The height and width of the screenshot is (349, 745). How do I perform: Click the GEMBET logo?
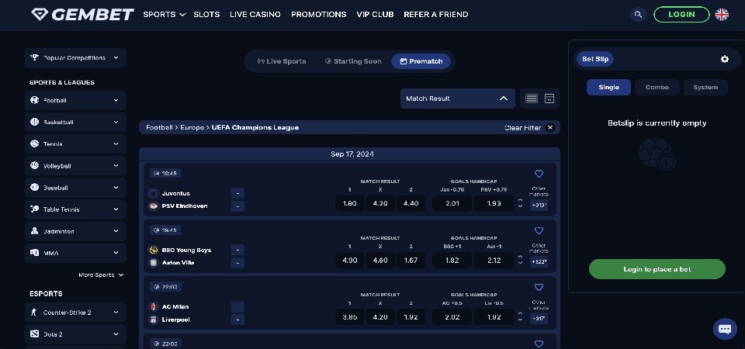(x=82, y=14)
